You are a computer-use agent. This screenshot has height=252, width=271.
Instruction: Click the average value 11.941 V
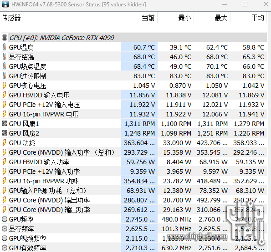click(x=251, y=114)
